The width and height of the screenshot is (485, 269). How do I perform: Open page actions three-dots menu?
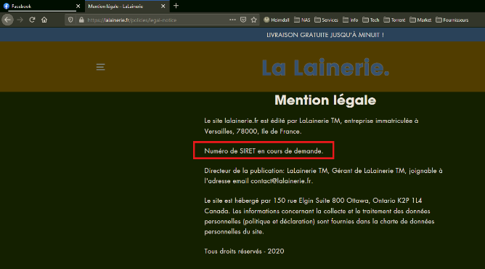point(232,20)
